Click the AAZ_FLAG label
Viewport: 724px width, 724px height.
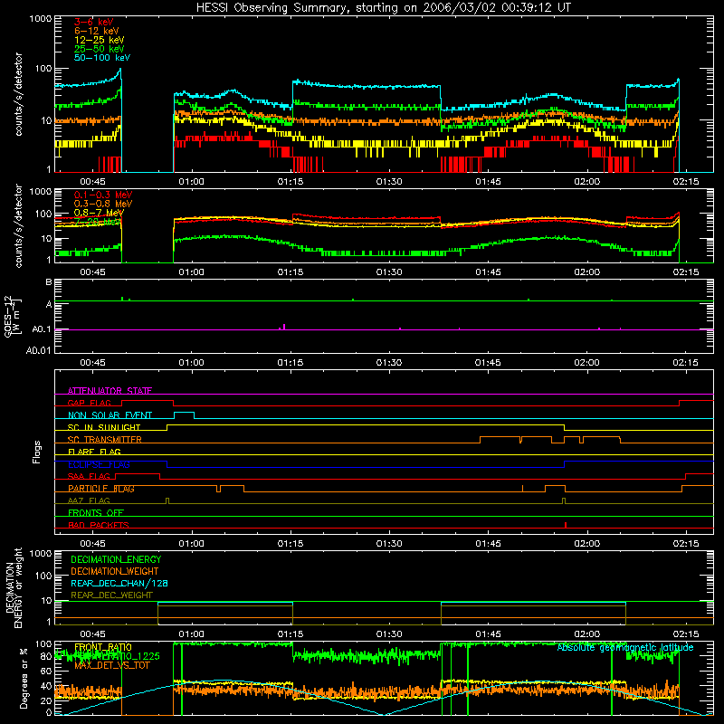[89, 500]
